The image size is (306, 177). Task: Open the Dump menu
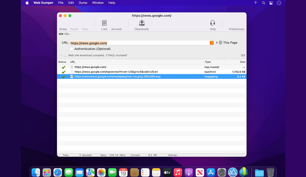[x=83, y=3]
